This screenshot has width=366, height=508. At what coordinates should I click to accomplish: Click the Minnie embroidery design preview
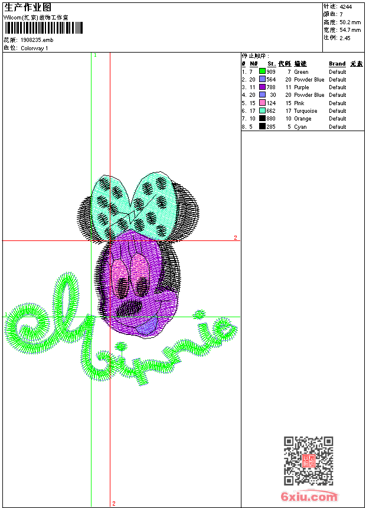click(x=121, y=279)
